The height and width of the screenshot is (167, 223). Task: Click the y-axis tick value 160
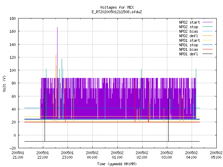click(x=13, y=31)
